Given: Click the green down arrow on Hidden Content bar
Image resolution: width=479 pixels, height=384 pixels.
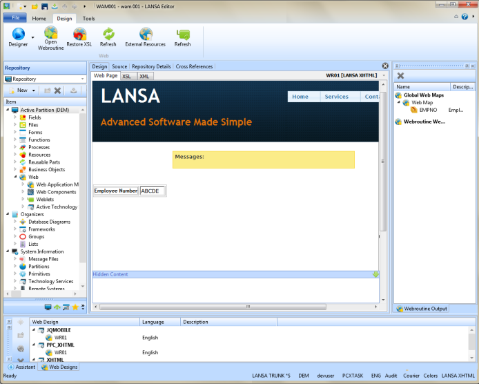Looking at the screenshot, I should pos(375,274).
